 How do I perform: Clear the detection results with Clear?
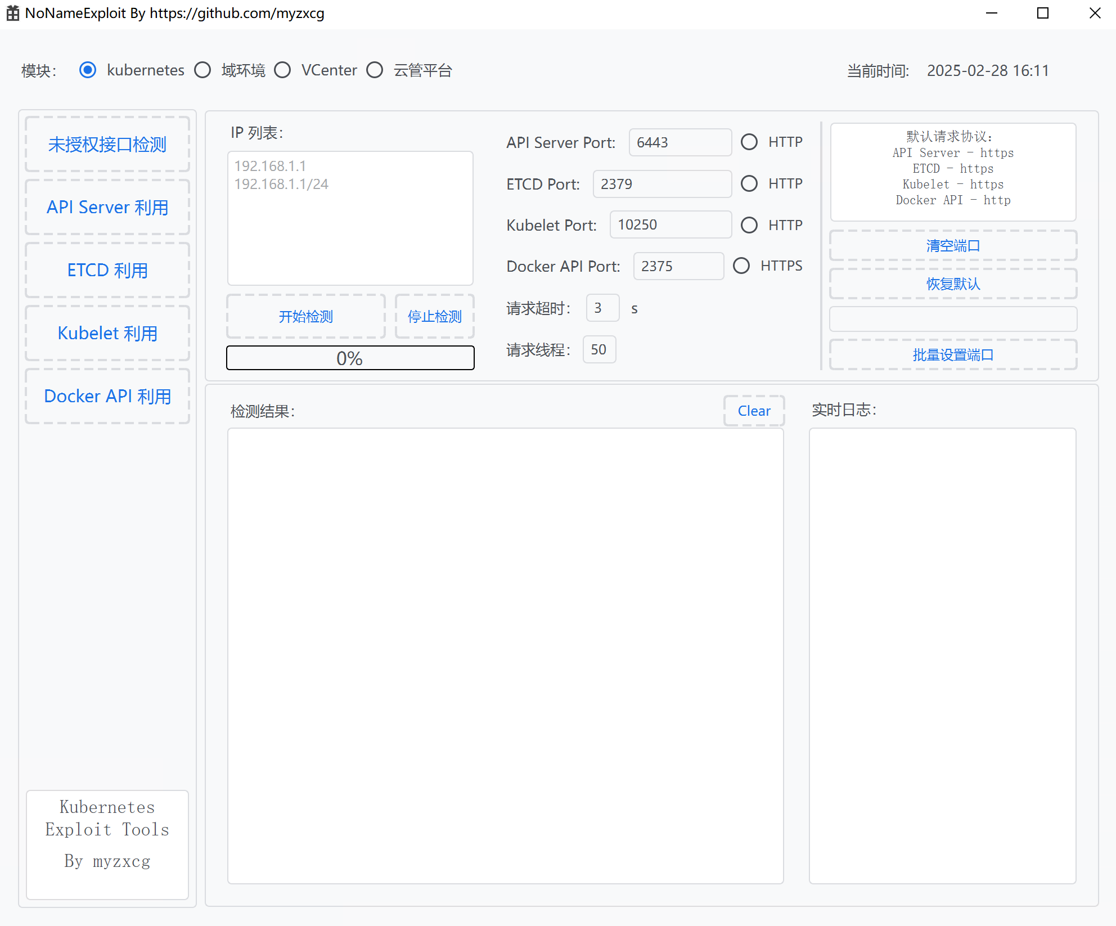754,411
